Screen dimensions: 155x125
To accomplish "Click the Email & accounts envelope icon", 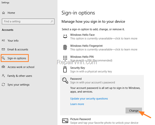I will pos(3,49).
